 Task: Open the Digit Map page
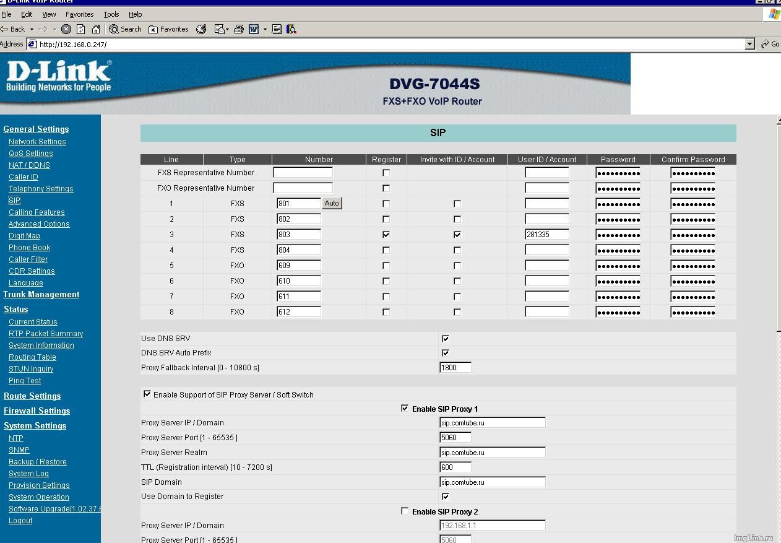coord(24,236)
